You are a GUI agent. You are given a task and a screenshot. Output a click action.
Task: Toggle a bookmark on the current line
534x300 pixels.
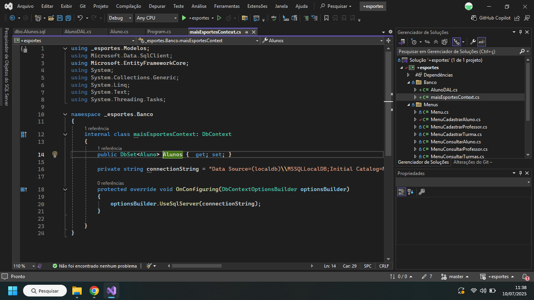[x=326, y=18]
